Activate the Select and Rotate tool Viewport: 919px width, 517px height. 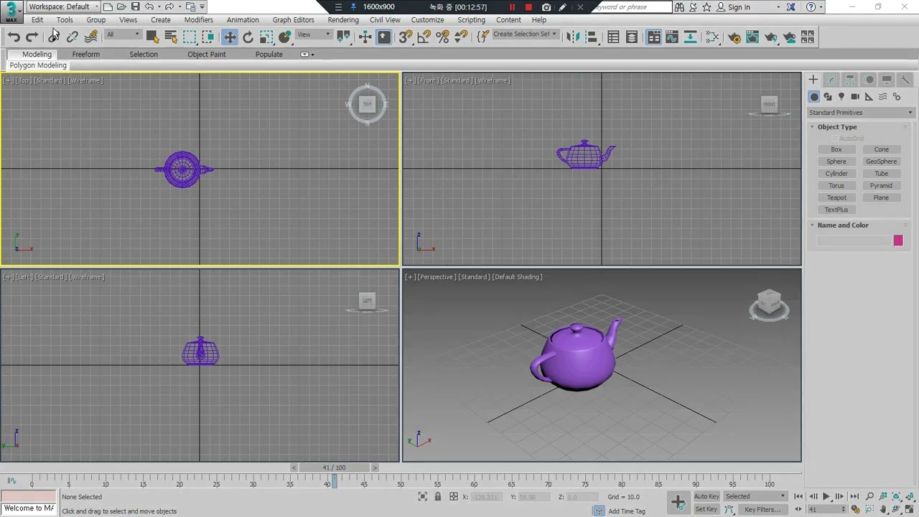pos(248,37)
